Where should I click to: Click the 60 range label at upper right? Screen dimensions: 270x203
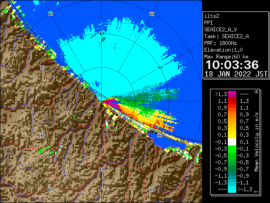coord(152,14)
